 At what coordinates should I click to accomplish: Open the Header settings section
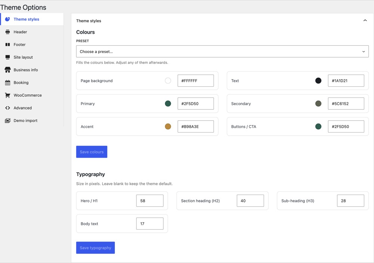[x=32, y=32]
